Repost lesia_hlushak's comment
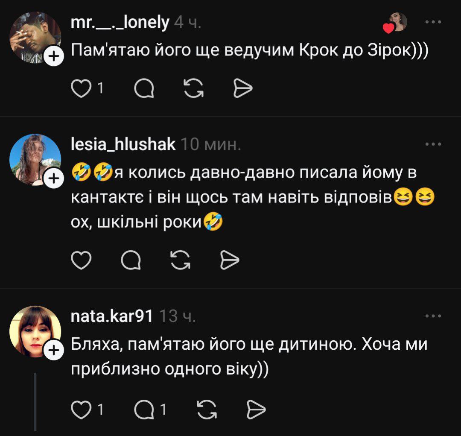 point(181,260)
